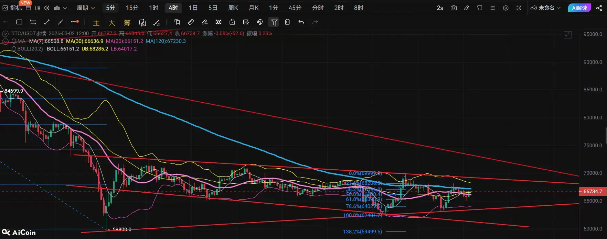
Task: Toggle the 筹 chip distribution indicator
Action: click(127, 23)
